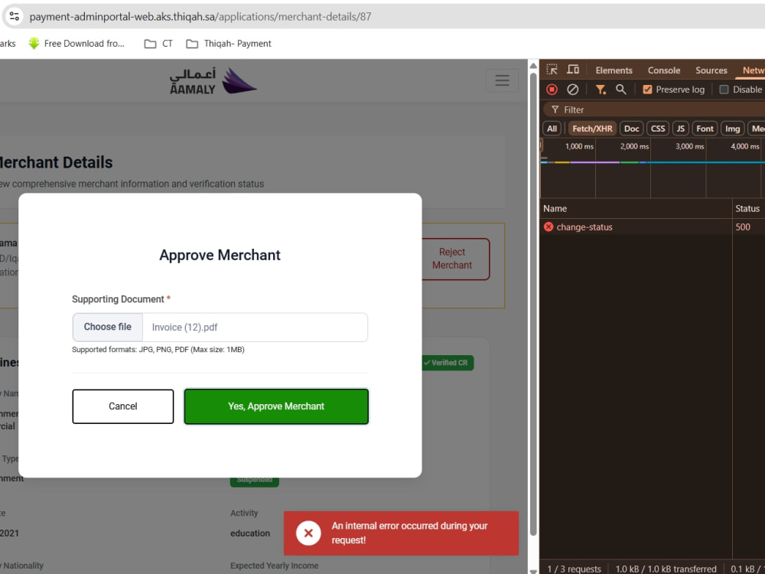Click the site information icon in address bar
This screenshot has height=574, width=765.
pyautogui.click(x=14, y=16)
